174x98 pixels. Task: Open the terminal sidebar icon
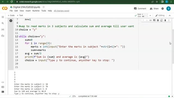(x=3, y=92)
